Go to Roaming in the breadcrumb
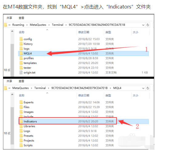The height and width of the screenshot is (154, 169). pos(18,25)
